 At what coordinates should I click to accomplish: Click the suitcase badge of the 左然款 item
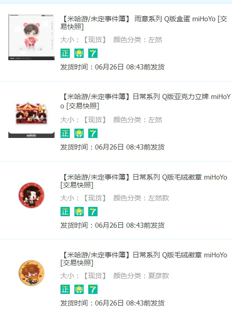click(79, 212)
